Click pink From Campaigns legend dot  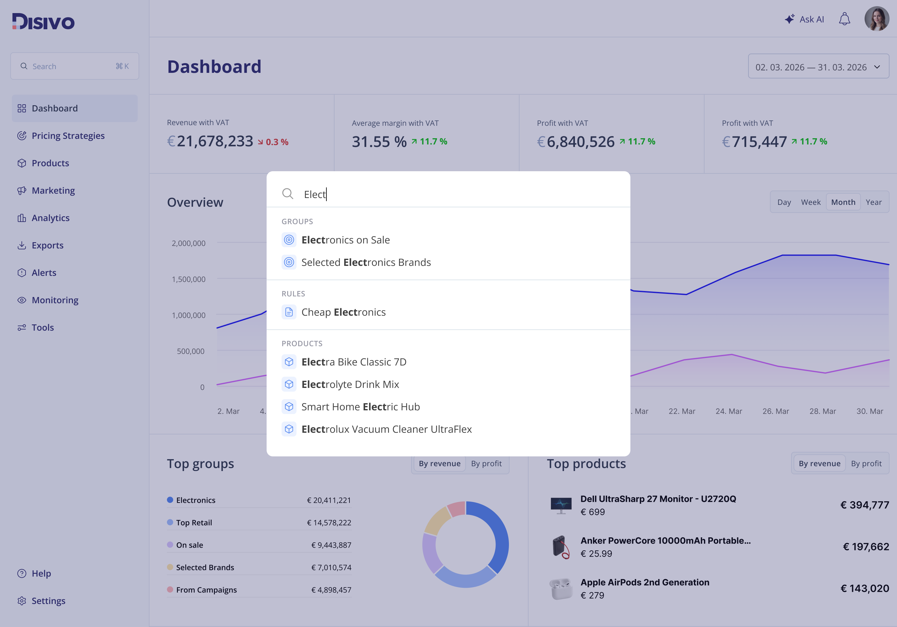click(x=170, y=589)
